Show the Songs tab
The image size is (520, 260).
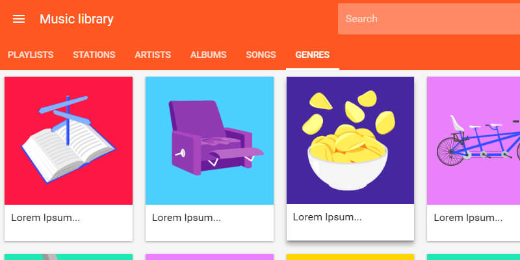coord(261,55)
